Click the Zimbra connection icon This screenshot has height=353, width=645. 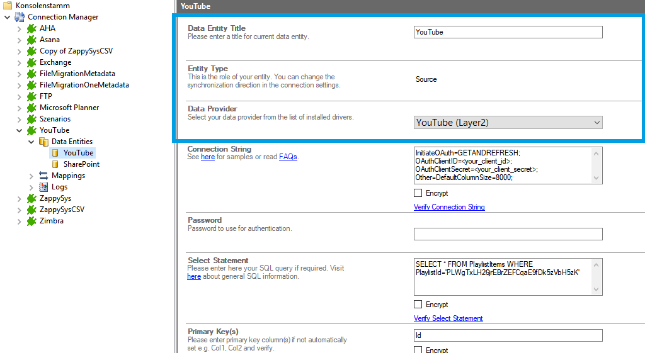pyautogui.click(x=31, y=221)
